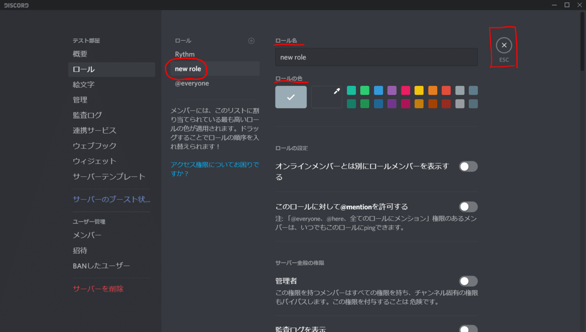Image resolution: width=586 pixels, height=332 pixels.
Task: Toggle the 監査ログを表示 switch
Action: (468, 328)
